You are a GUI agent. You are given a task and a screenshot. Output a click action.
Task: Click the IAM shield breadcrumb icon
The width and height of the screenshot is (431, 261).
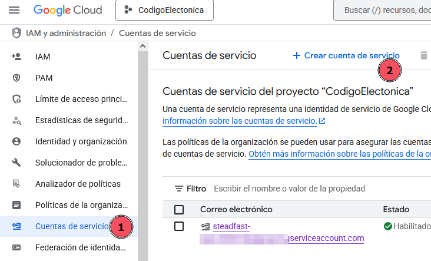16,33
